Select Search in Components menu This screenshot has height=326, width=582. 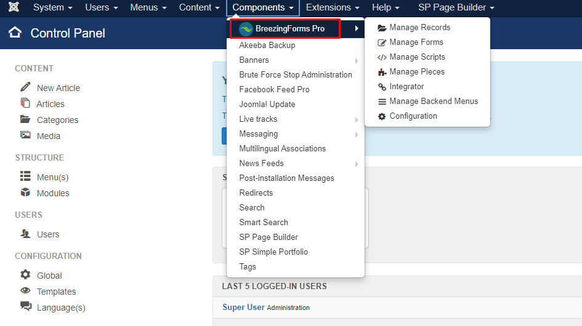pos(252,208)
